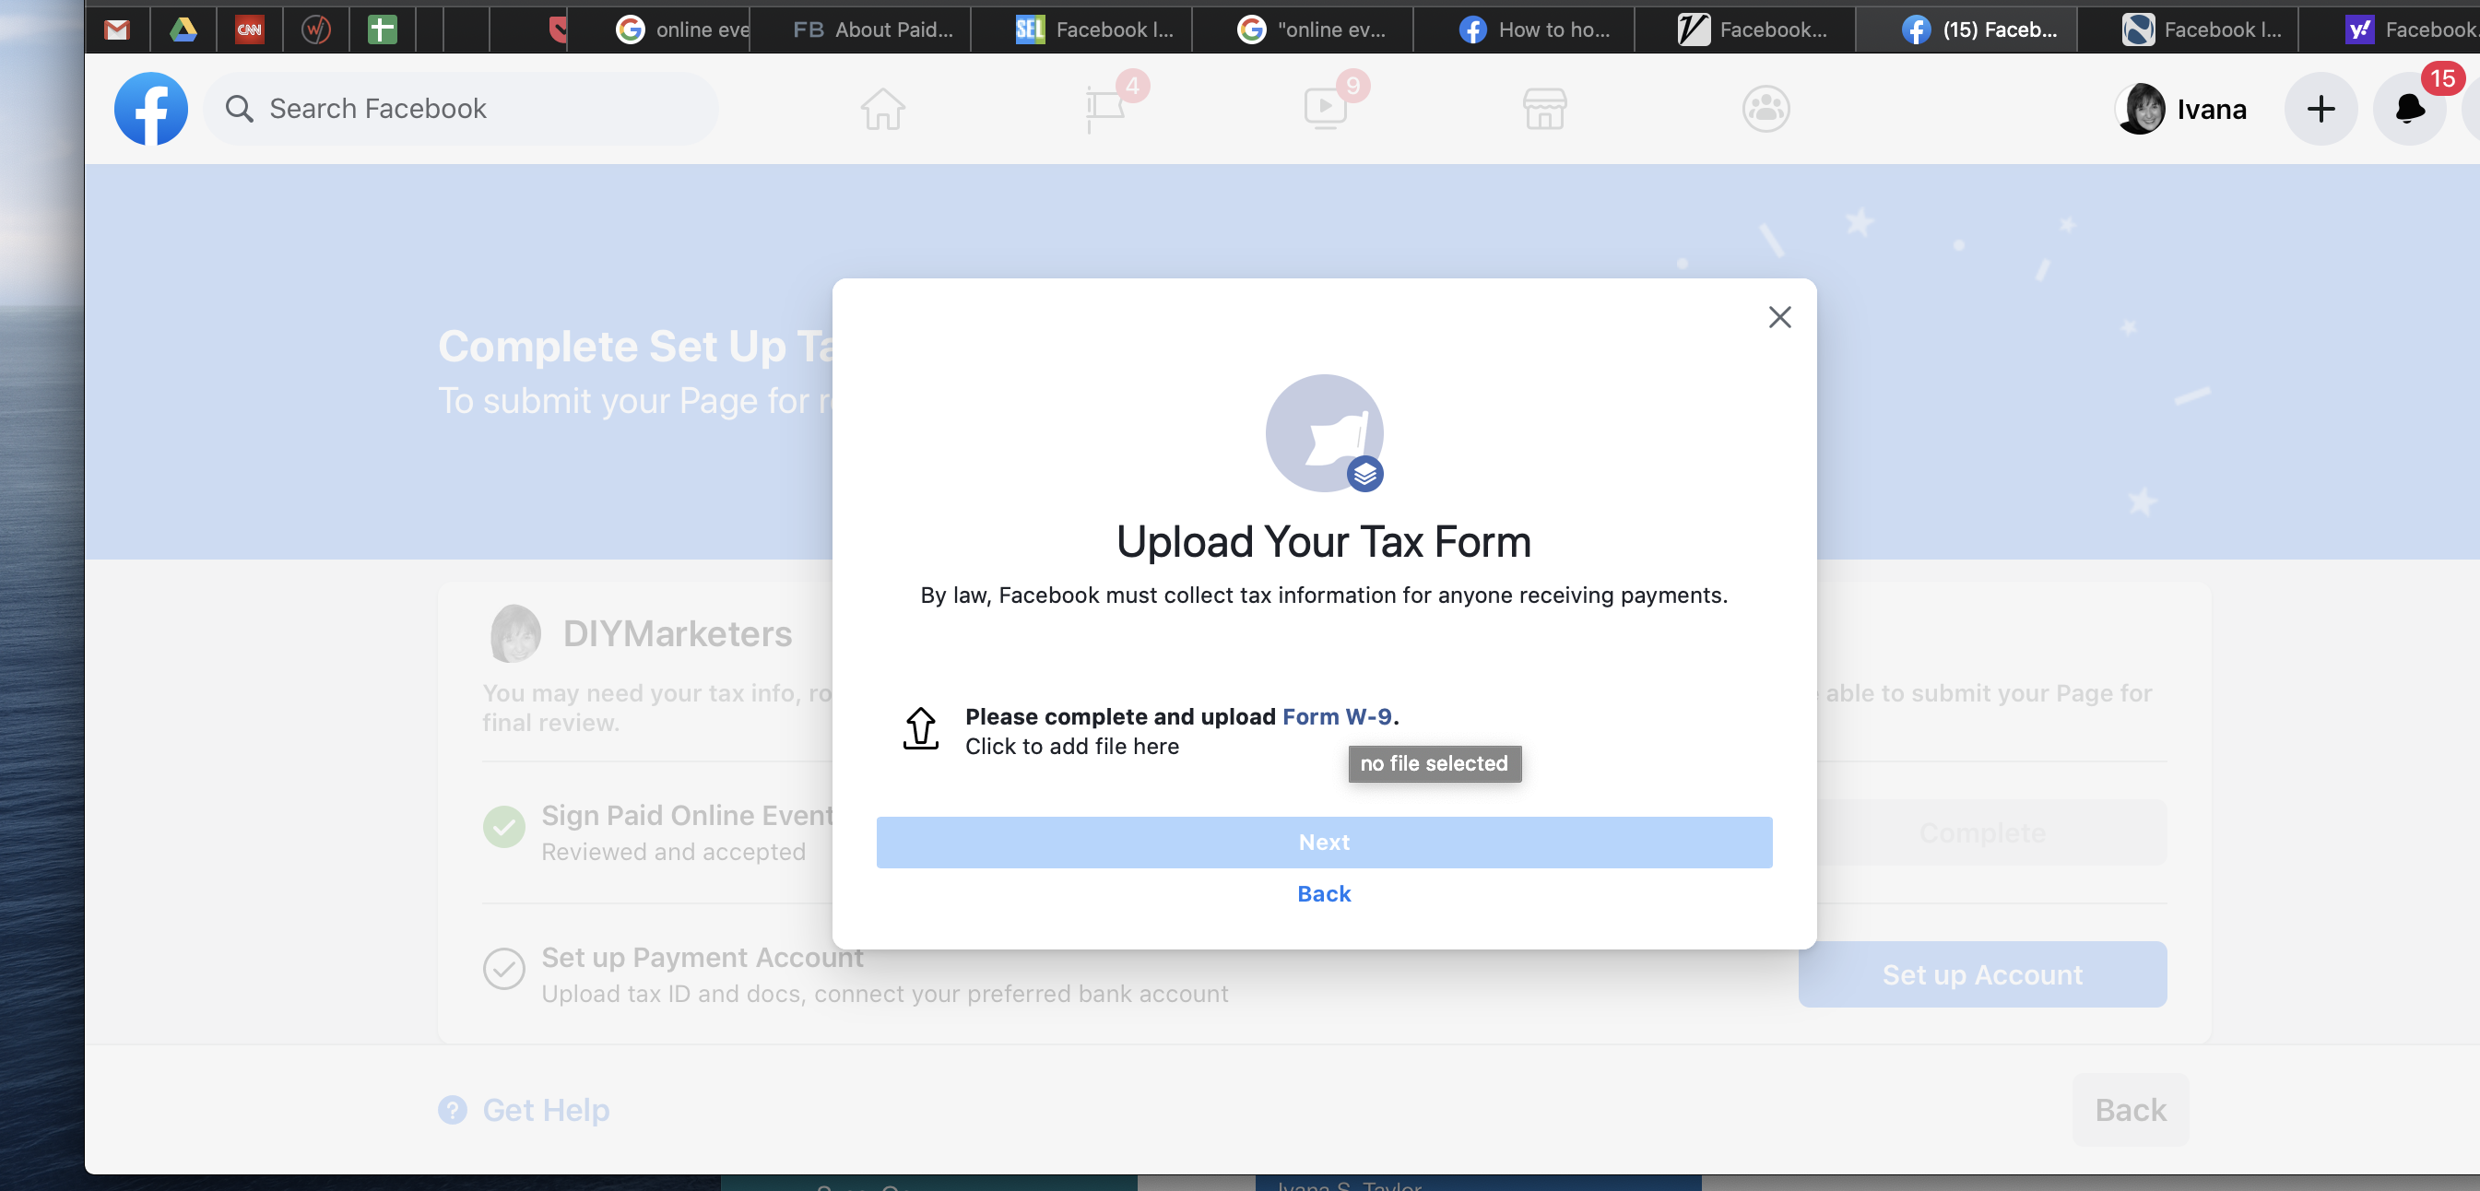Image resolution: width=2480 pixels, height=1191 pixels.
Task: Close the Upload Your Tax Form dialog
Action: click(x=1780, y=318)
